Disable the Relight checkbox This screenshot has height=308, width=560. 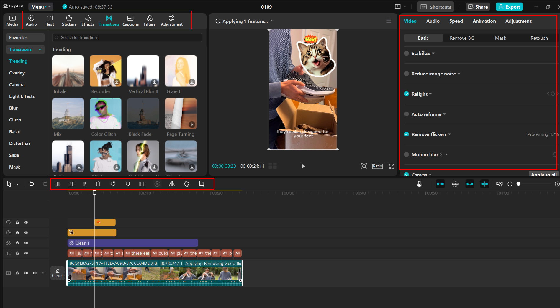(x=406, y=94)
